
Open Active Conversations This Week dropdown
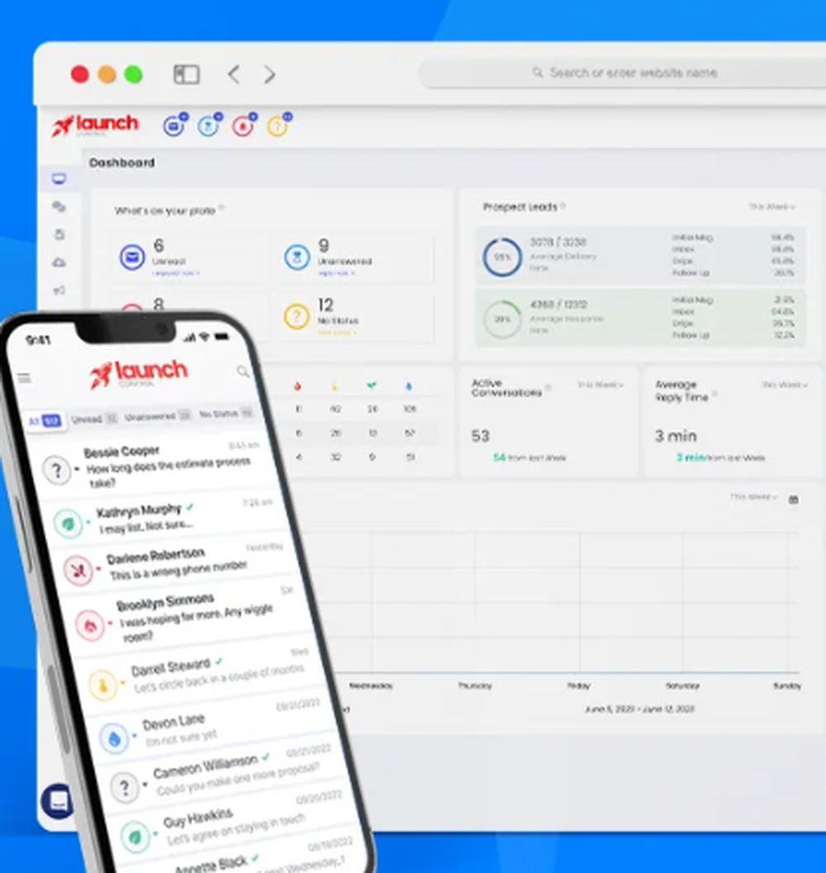pyautogui.click(x=601, y=385)
